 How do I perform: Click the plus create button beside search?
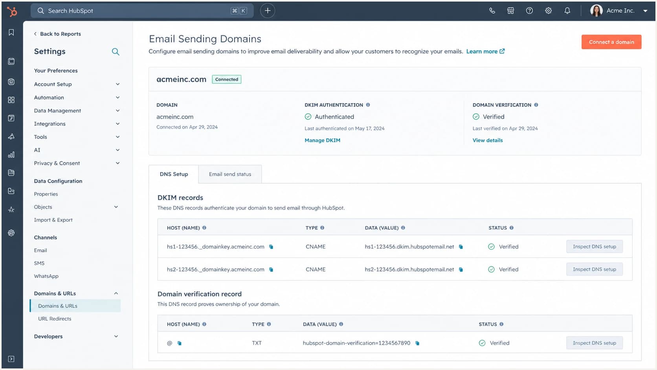click(268, 11)
